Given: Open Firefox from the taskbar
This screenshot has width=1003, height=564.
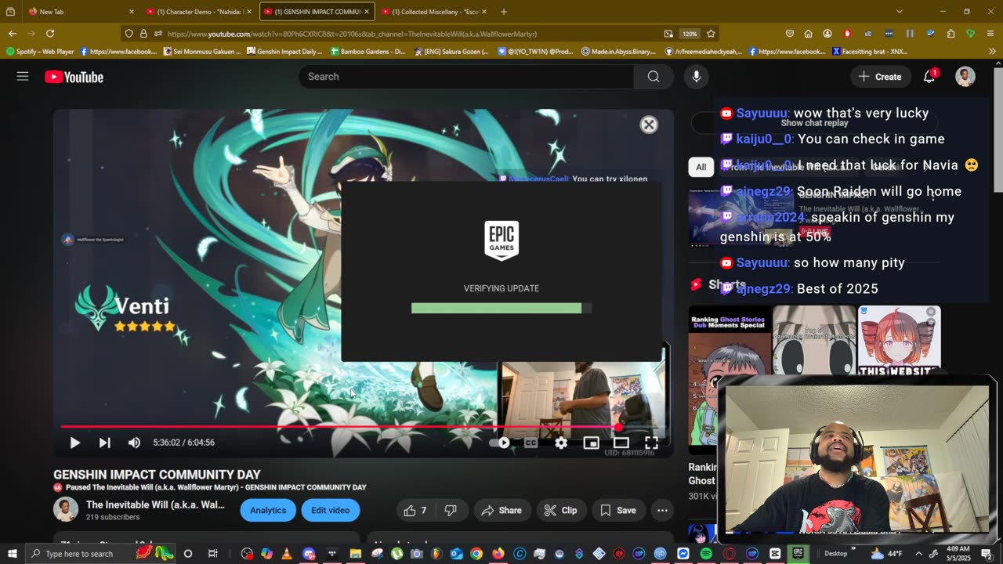Looking at the screenshot, I should pyautogui.click(x=498, y=554).
